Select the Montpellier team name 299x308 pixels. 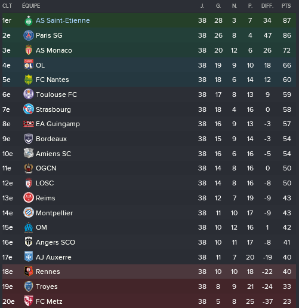(x=54, y=213)
